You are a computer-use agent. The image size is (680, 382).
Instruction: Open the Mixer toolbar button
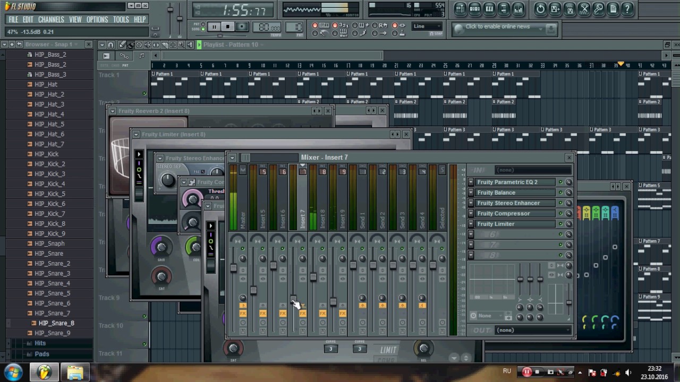pyautogui.click(x=518, y=9)
